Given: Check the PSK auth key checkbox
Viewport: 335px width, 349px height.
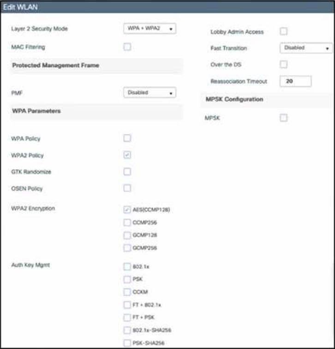Looking at the screenshot, I should tap(127, 279).
